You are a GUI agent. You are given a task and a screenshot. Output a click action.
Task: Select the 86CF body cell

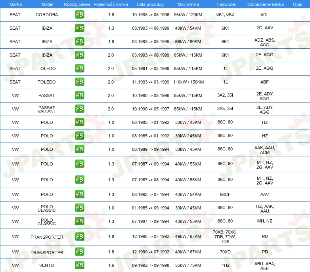225,194
